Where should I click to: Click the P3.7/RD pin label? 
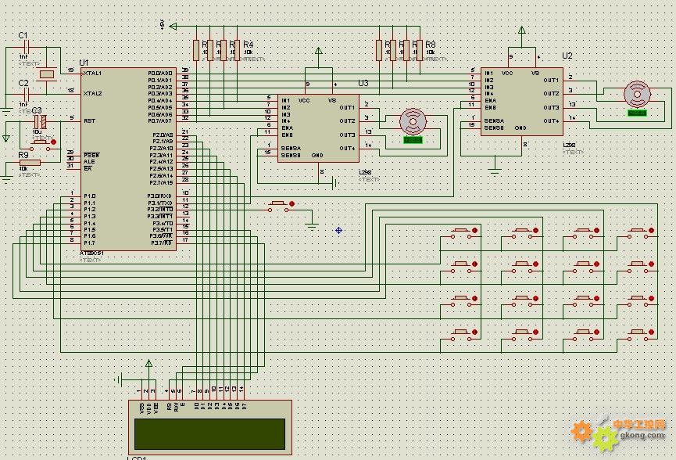point(162,243)
